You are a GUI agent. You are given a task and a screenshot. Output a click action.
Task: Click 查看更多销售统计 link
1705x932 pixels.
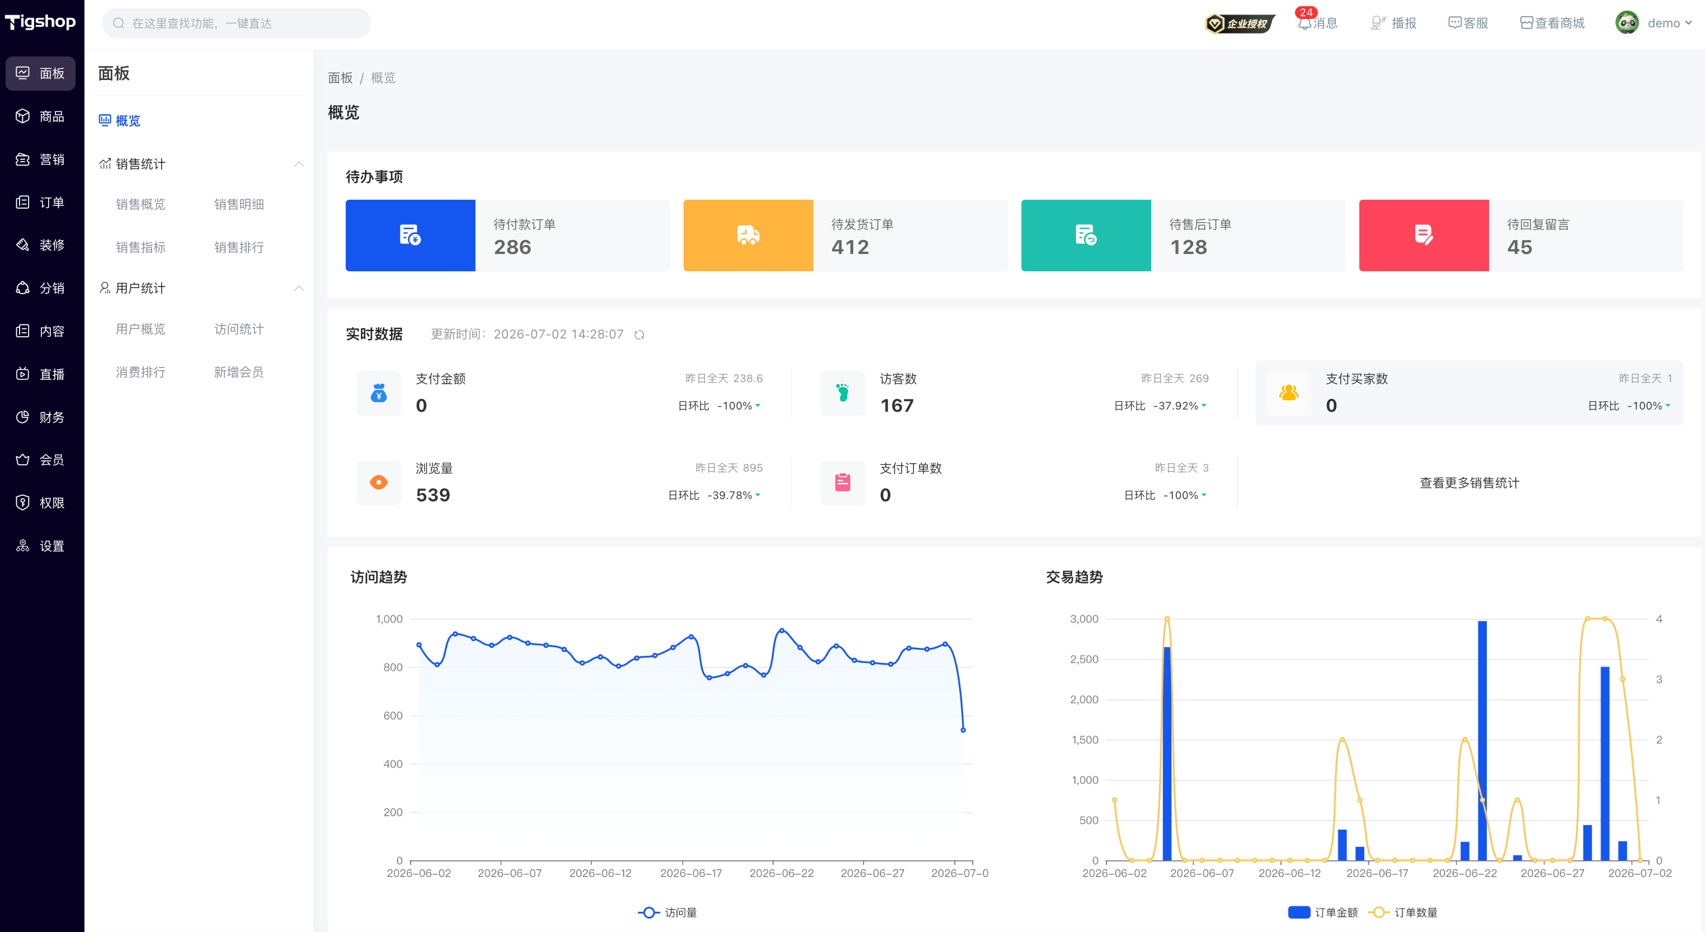click(1469, 483)
